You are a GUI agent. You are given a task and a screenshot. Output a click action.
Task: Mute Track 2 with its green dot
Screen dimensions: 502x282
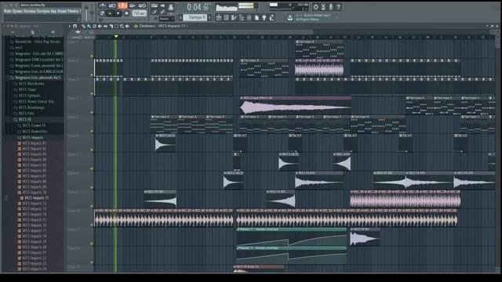click(92, 75)
